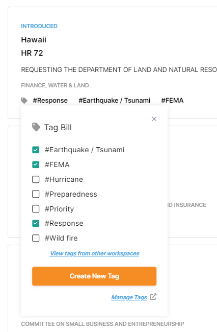The image size is (217, 332).
Task: Uncheck the #Response tag
Action: pyautogui.click(x=36, y=223)
